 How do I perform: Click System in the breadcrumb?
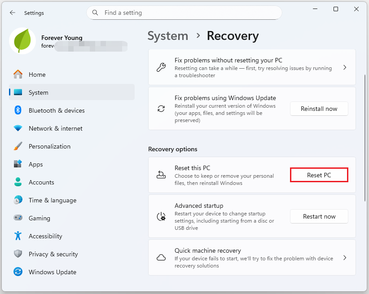[168, 36]
